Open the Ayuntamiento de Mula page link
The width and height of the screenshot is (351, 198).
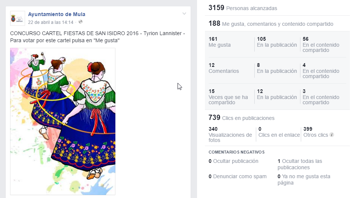point(57,14)
